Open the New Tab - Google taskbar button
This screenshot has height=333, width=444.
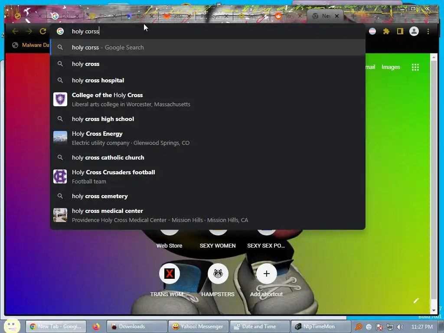(56, 326)
